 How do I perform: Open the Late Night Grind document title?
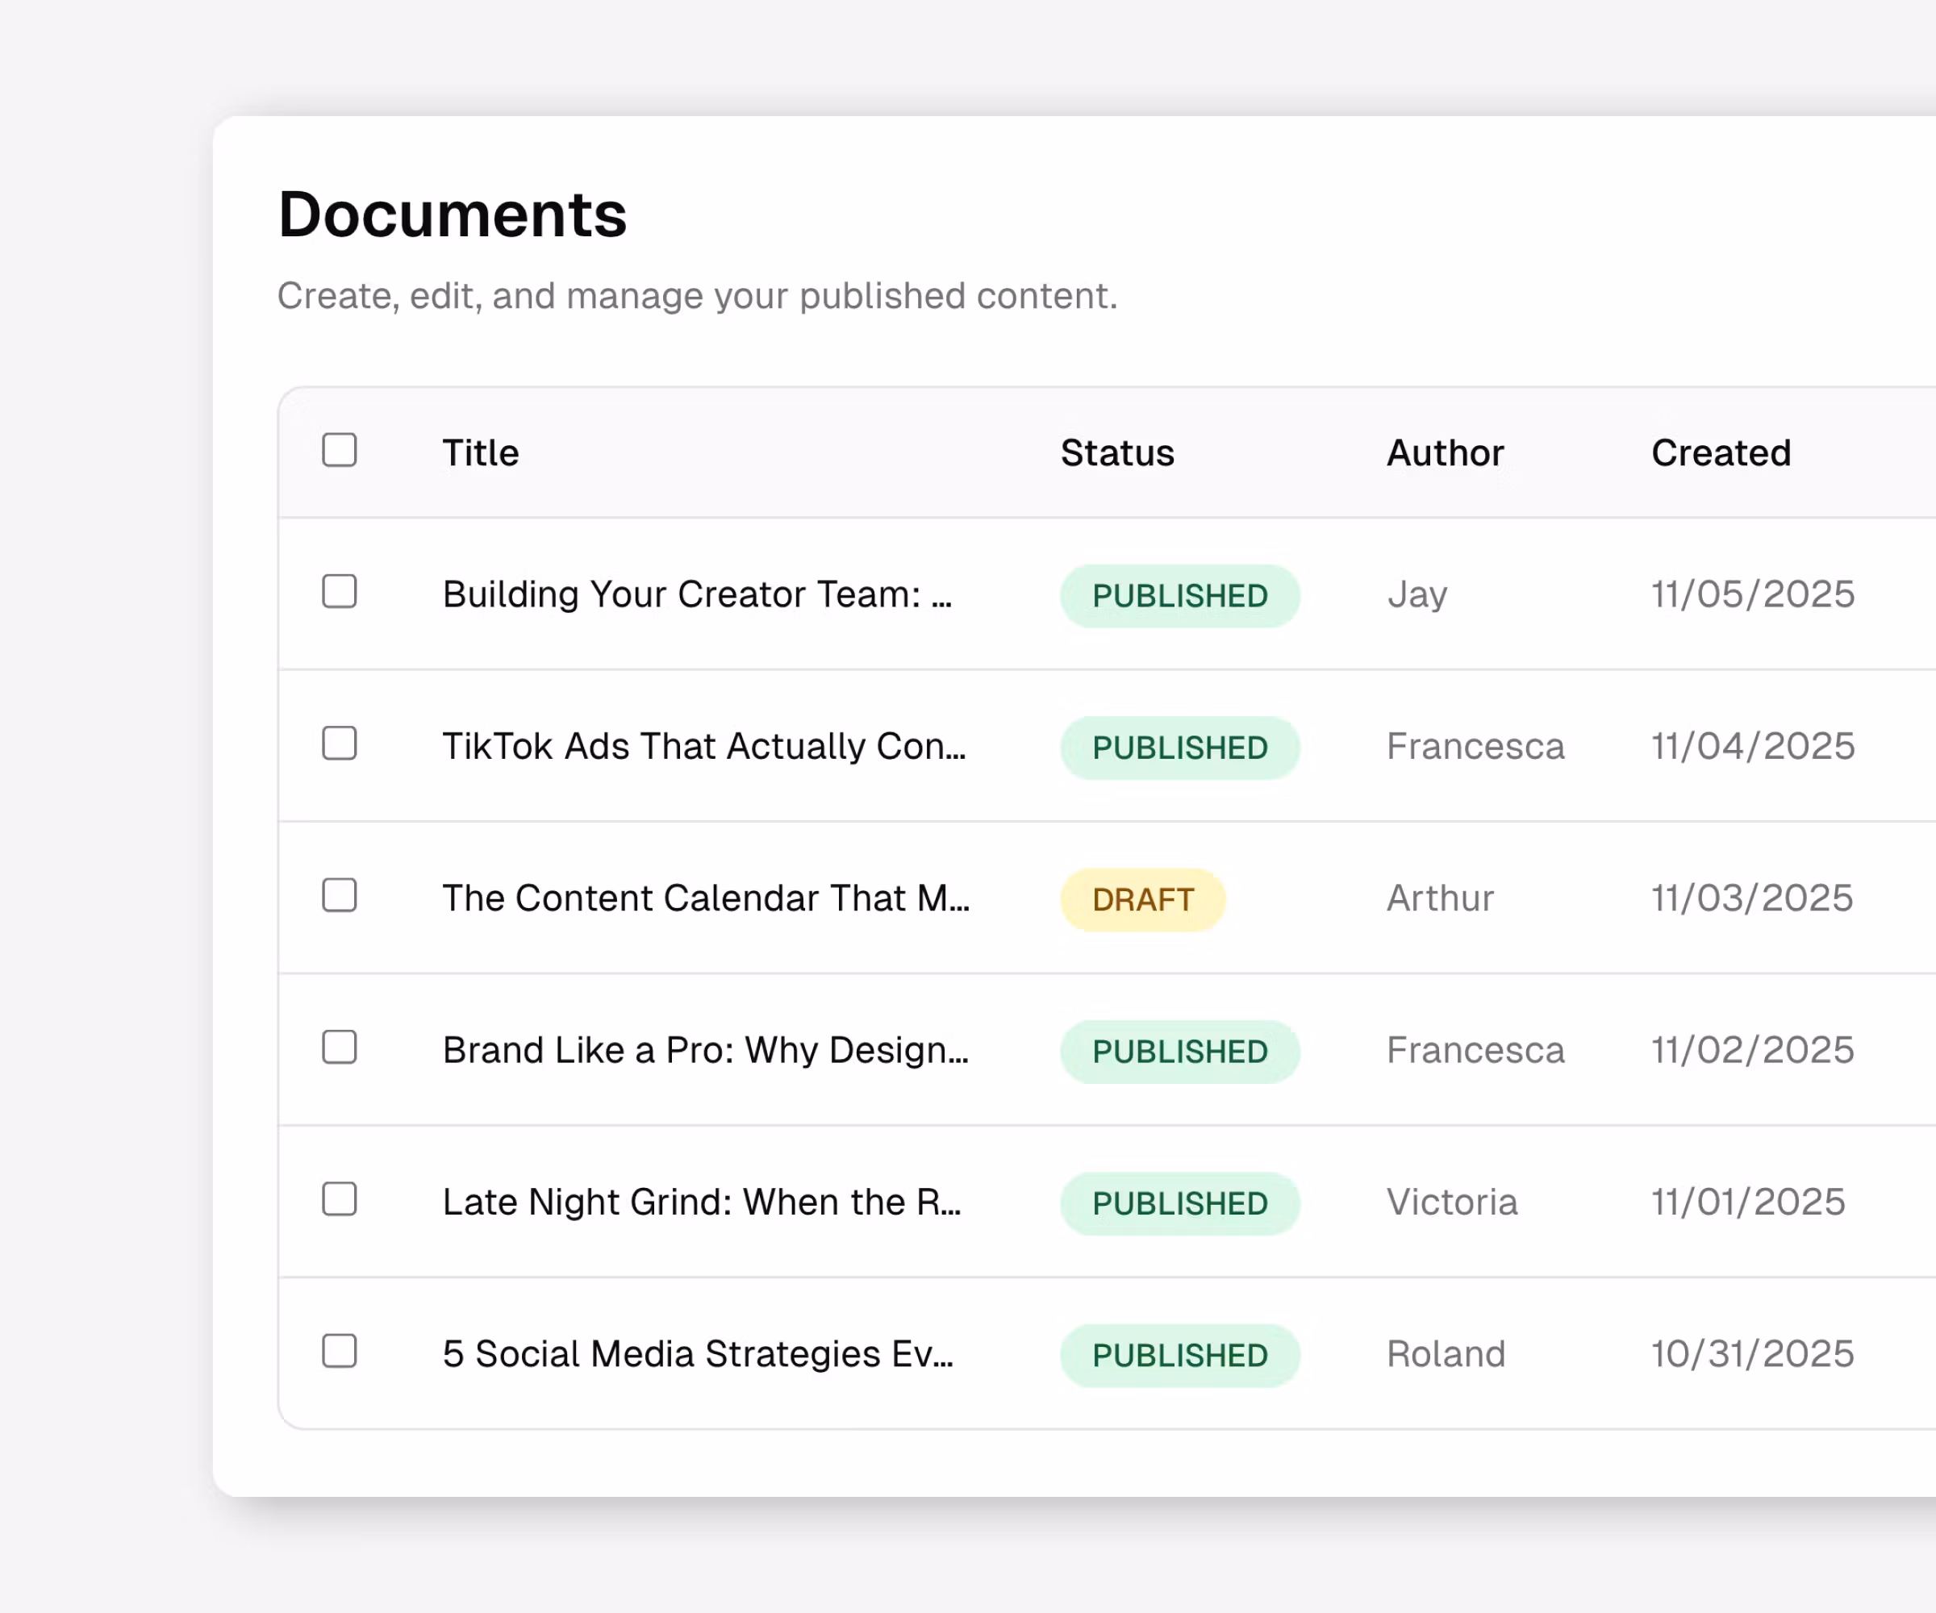[x=702, y=1202]
